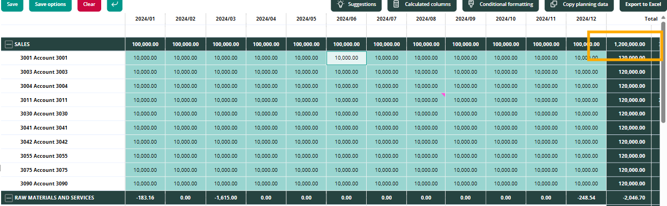The width and height of the screenshot is (667, 206).
Task: Open Calculated columns
Action: (423, 4)
